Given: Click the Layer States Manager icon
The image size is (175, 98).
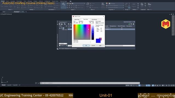Looking at the screenshot, I should 65,24.
